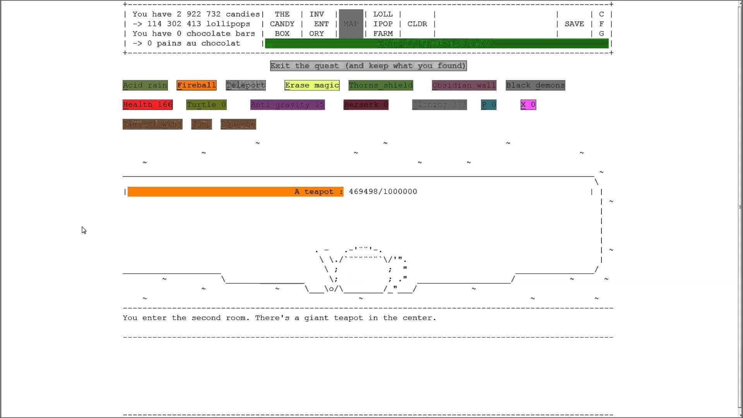The image size is (743, 418).
Task: Click the 'You enter the second room' message
Action: pyautogui.click(x=279, y=318)
